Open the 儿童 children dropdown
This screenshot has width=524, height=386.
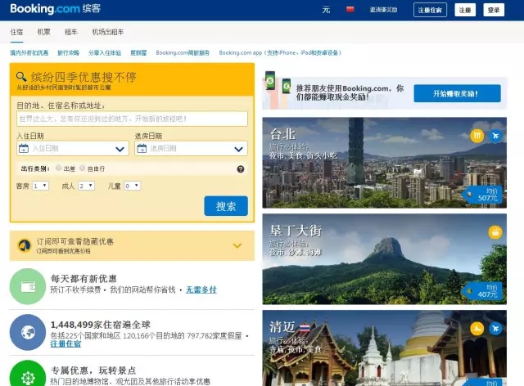click(x=132, y=186)
